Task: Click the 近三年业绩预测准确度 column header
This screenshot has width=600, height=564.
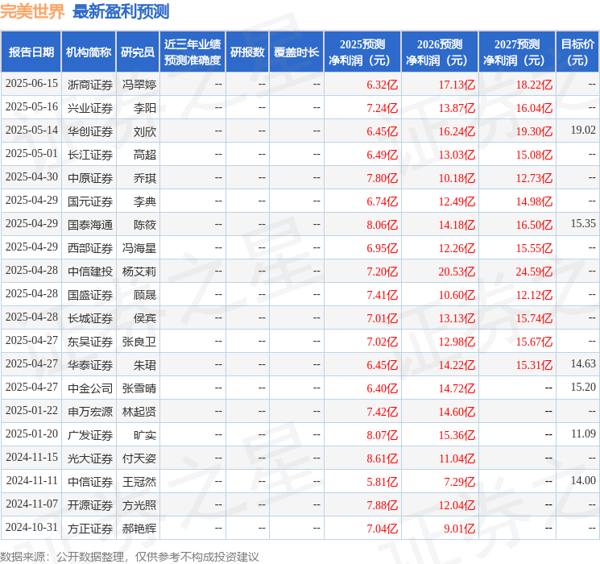Action: click(192, 52)
